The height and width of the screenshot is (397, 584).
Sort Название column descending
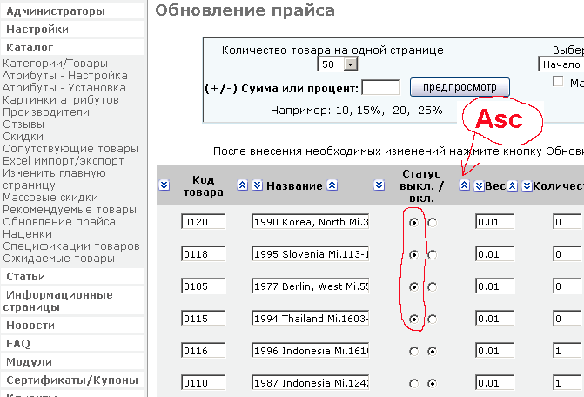(x=258, y=185)
